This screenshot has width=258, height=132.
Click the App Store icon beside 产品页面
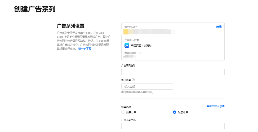[127, 45]
